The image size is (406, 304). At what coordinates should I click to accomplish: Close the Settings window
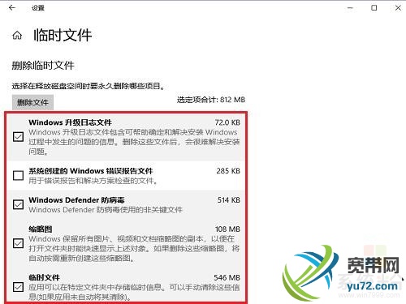point(398,8)
